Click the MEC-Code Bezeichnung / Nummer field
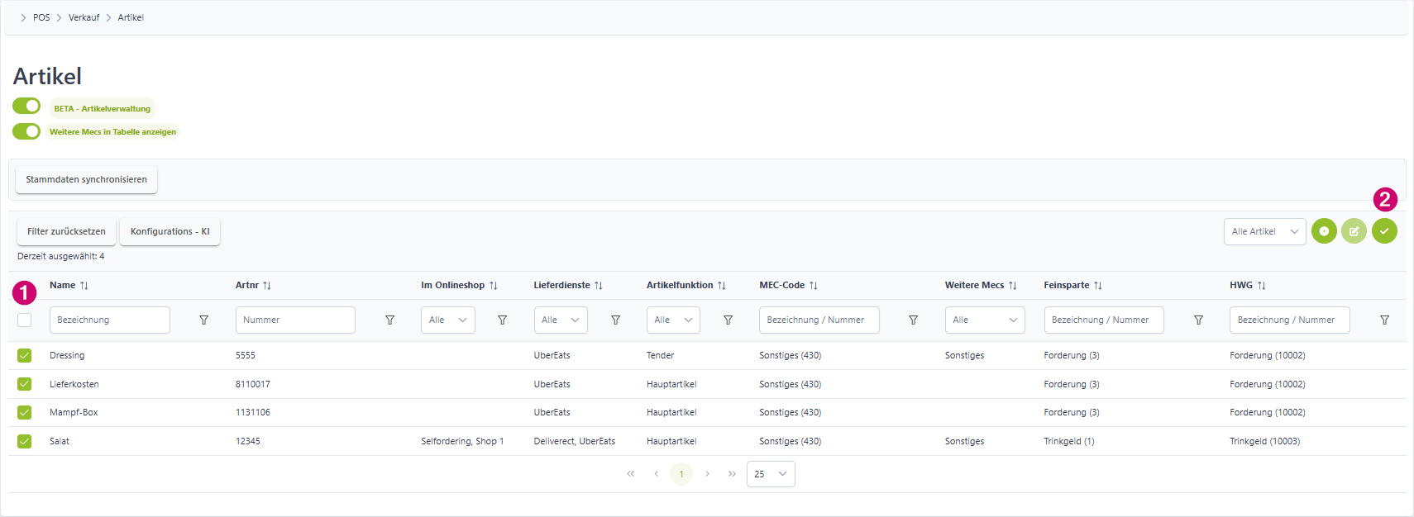The width and height of the screenshot is (1414, 517). [x=819, y=320]
